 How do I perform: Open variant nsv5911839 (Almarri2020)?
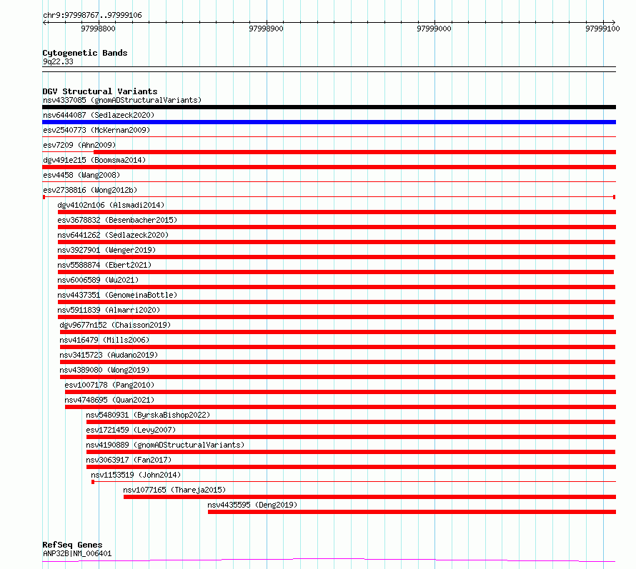coord(109,310)
